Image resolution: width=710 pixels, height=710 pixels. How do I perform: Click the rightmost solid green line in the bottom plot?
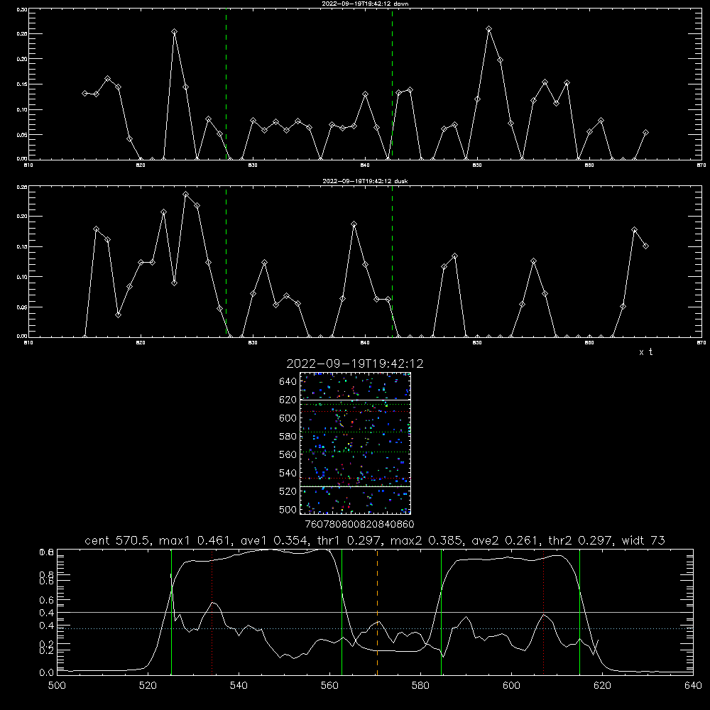coord(579,611)
